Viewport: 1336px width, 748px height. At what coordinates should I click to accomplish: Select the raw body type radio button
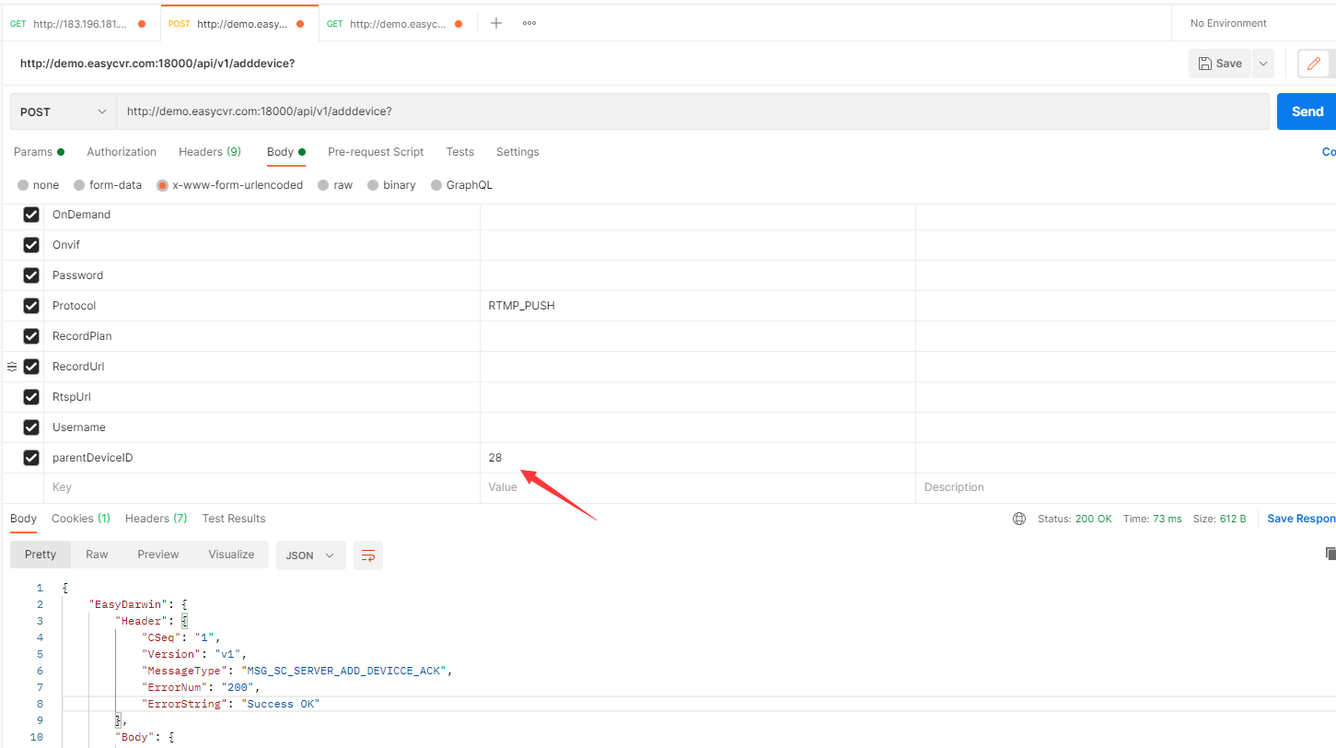click(x=323, y=185)
